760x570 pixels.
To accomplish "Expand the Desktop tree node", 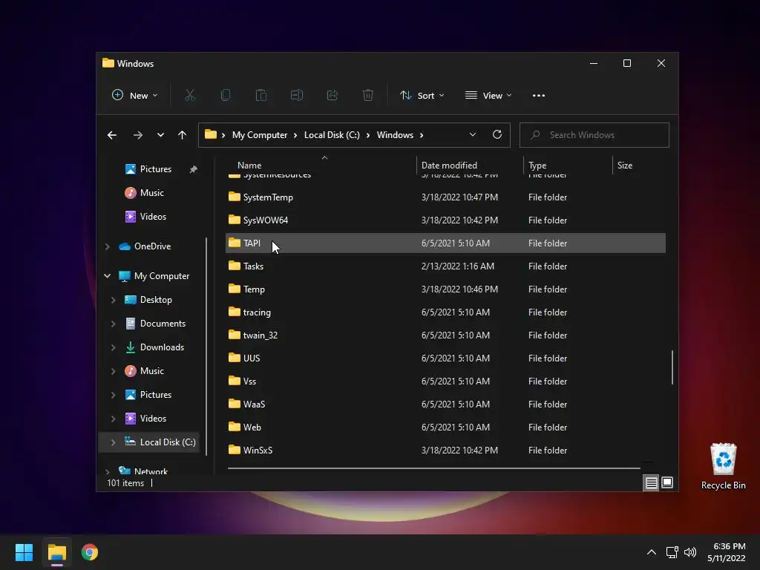I will [x=113, y=300].
